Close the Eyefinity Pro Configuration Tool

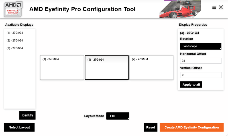[x=221, y=7]
